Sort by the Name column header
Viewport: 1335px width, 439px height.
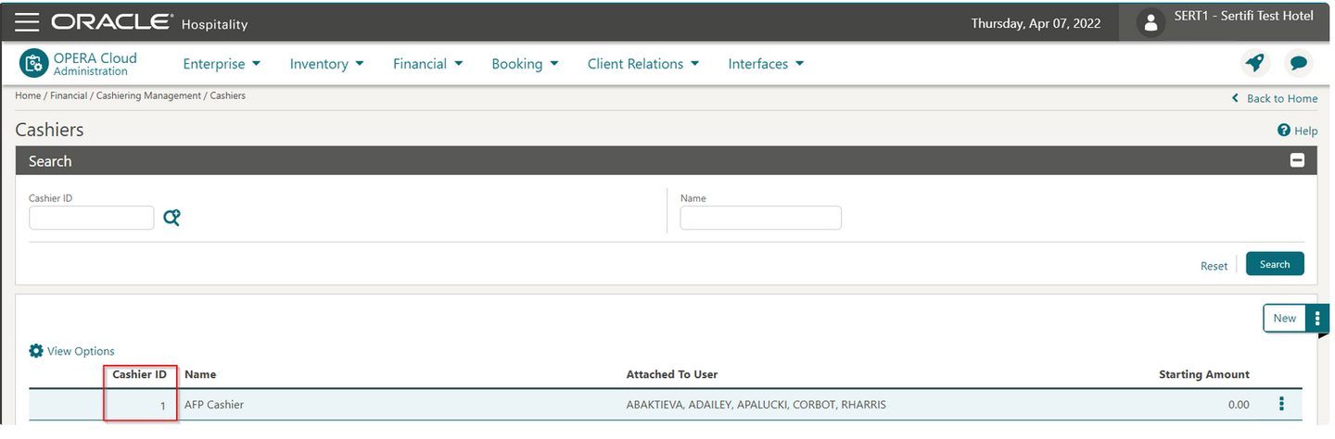click(x=200, y=374)
